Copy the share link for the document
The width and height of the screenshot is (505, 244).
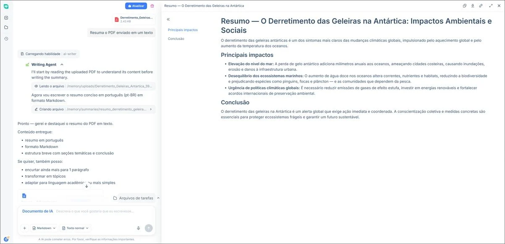tap(481, 5)
